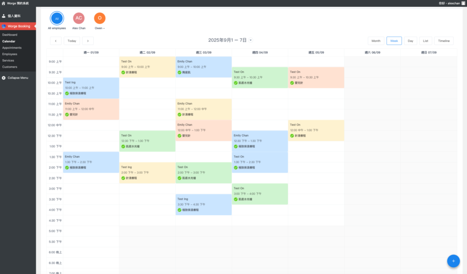Open the List view button
467x274 pixels.
[x=425, y=41]
